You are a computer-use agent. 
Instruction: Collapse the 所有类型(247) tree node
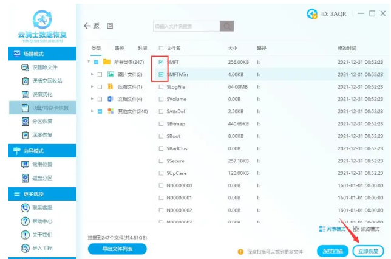(89, 62)
